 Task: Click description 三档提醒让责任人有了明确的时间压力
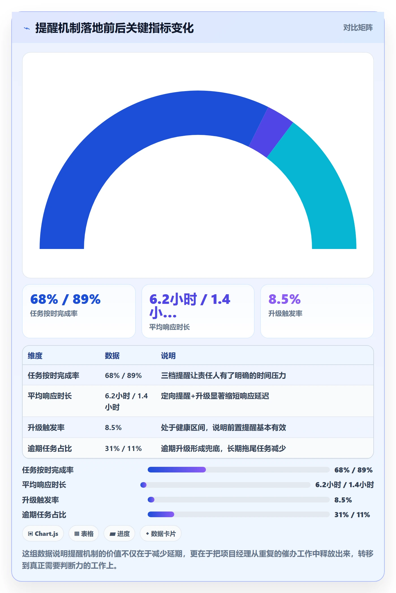[x=223, y=375]
